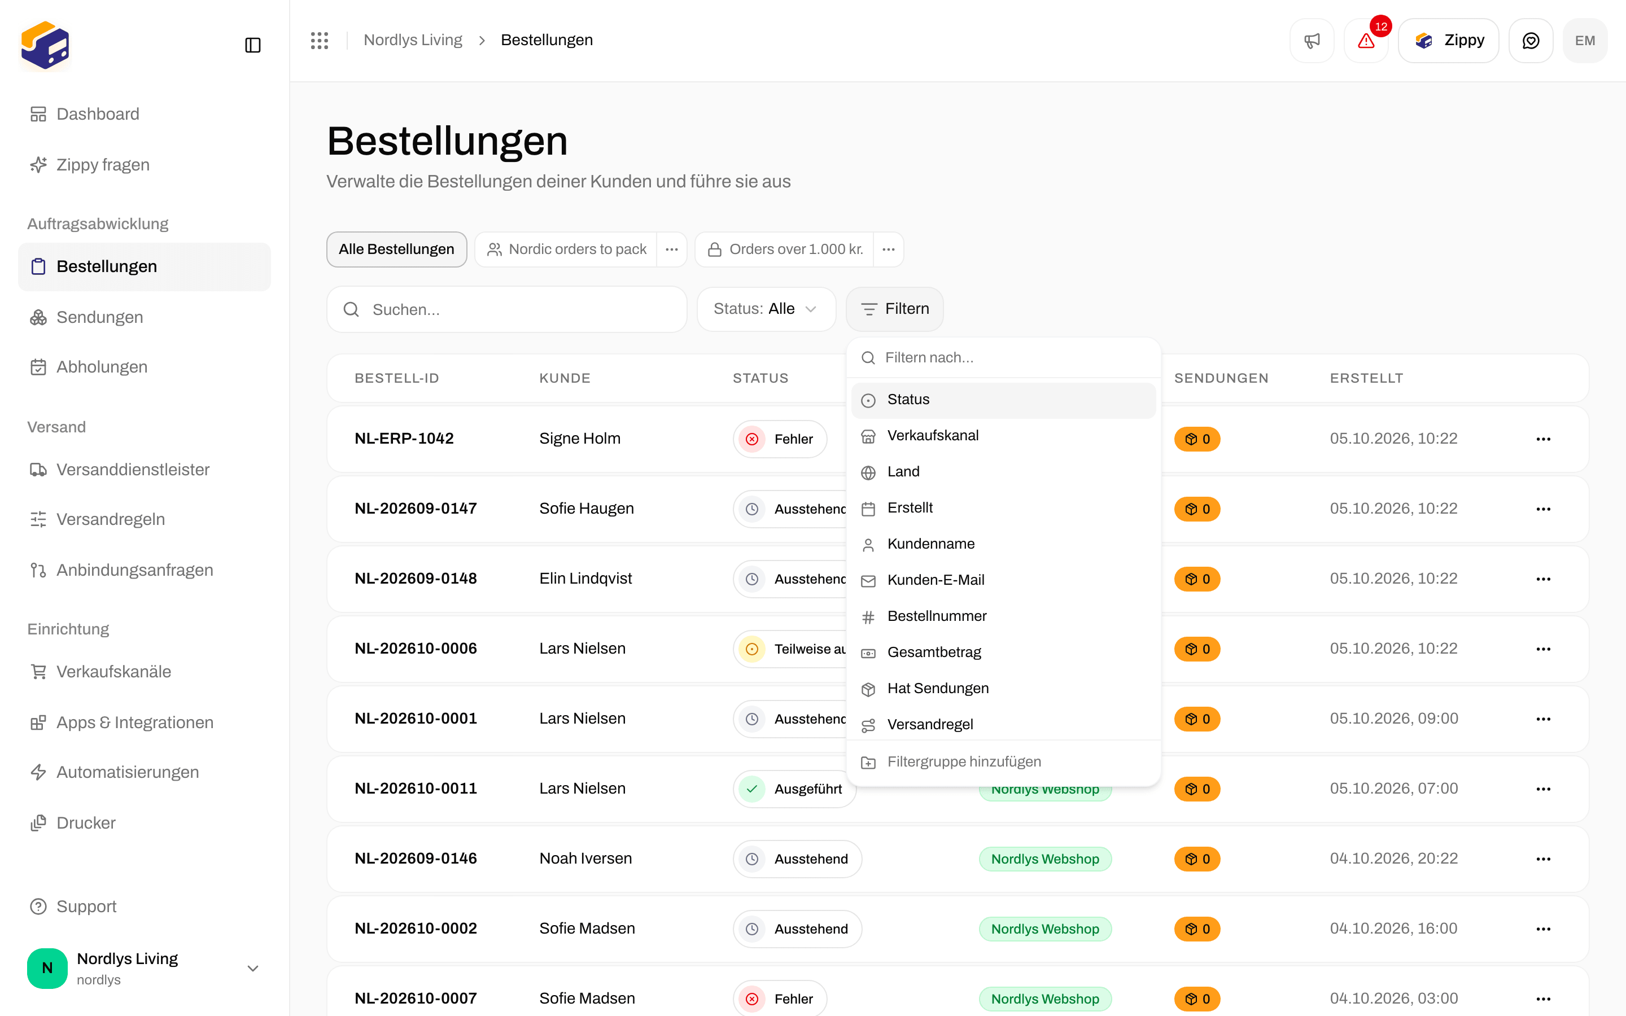This screenshot has width=1626, height=1016.
Task: Focus the Suchen search field
Action: [x=506, y=310]
